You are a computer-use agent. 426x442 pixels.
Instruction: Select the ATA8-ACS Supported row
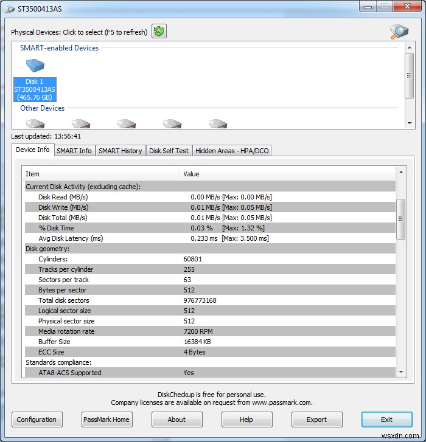click(210, 373)
